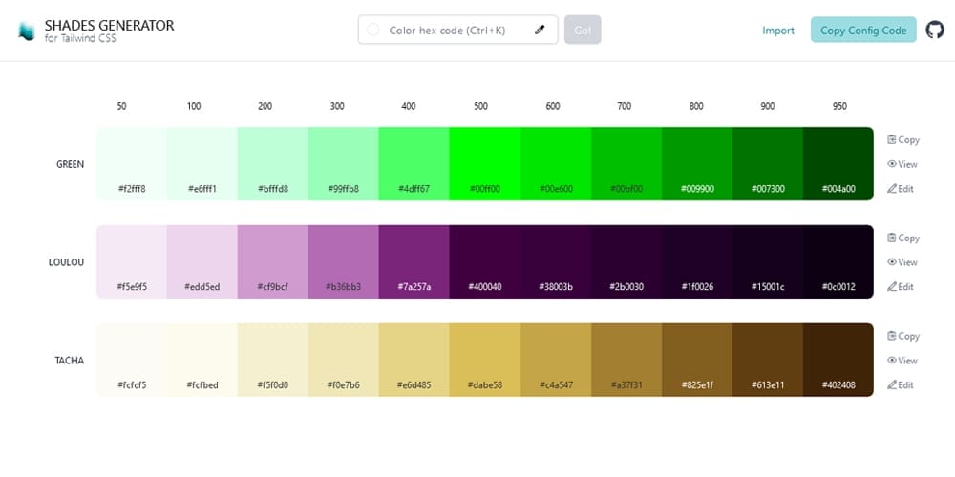Viewport: 955px width, 477px height.
Task: Select the Tacha #a37f31 swatch
Action: point(626,360)
